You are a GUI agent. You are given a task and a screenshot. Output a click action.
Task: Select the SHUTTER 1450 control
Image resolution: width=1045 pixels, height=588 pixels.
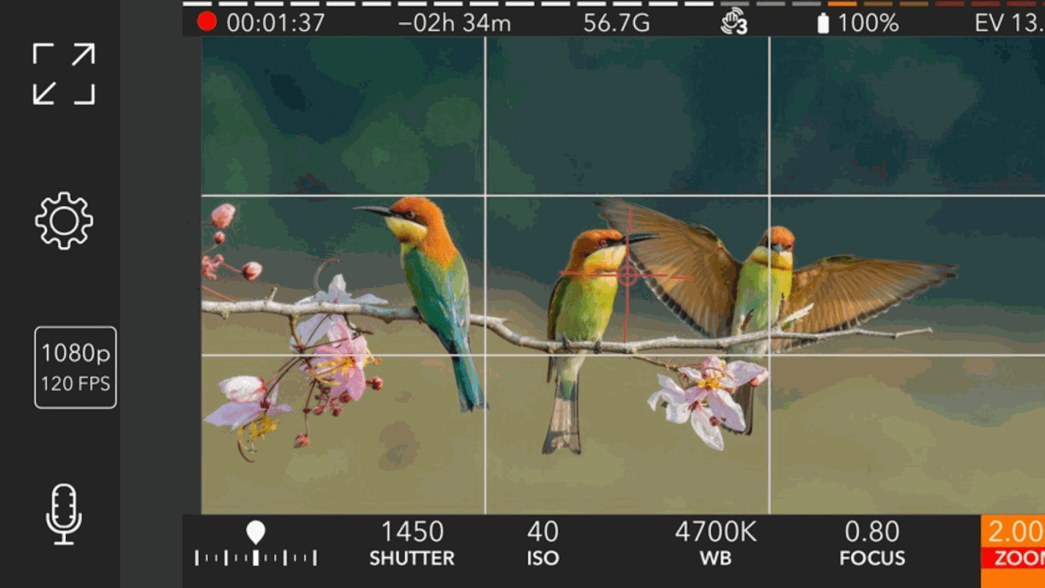(x=412, y=544)
